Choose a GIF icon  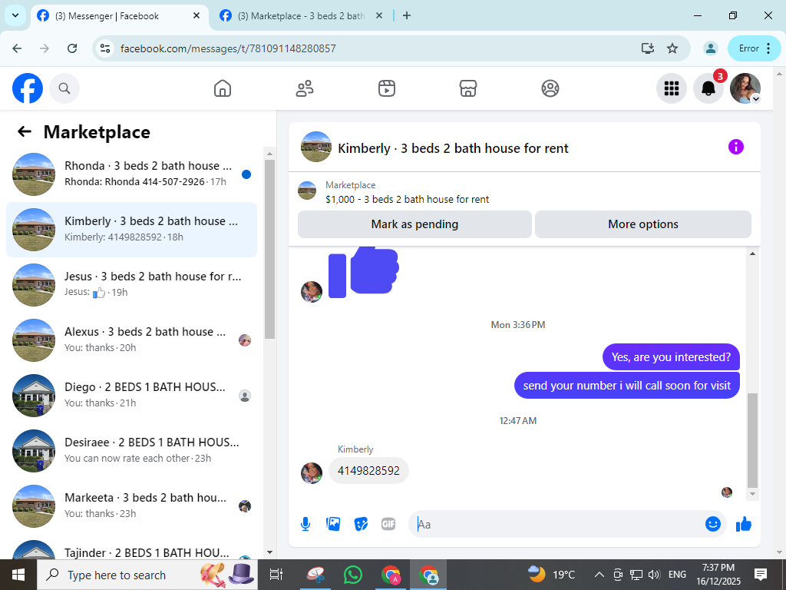388,524
